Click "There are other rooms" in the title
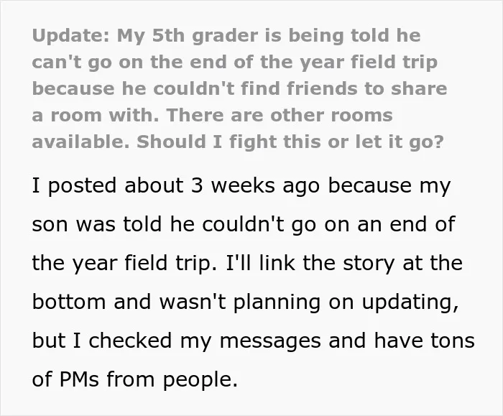 coord(279,115)
